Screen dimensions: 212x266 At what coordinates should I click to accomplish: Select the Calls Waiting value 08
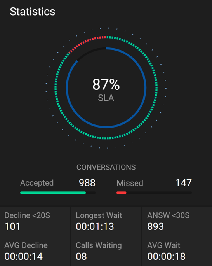pyautogui.click(x=81, y=256)
